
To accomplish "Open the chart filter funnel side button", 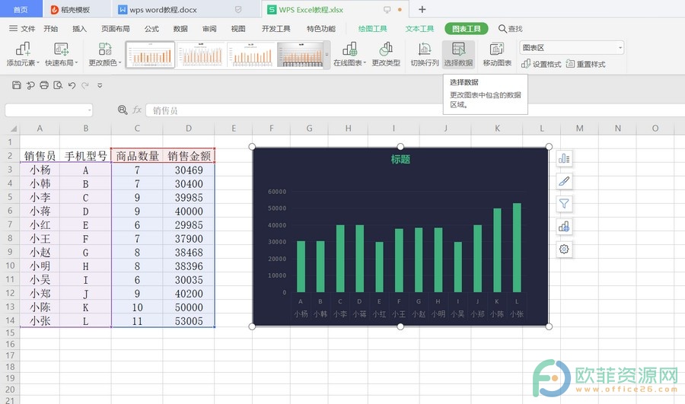I will [564, 204].
